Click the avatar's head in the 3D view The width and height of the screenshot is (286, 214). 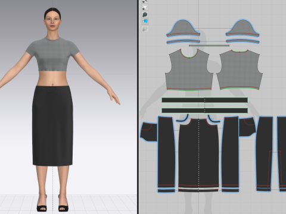52,19
